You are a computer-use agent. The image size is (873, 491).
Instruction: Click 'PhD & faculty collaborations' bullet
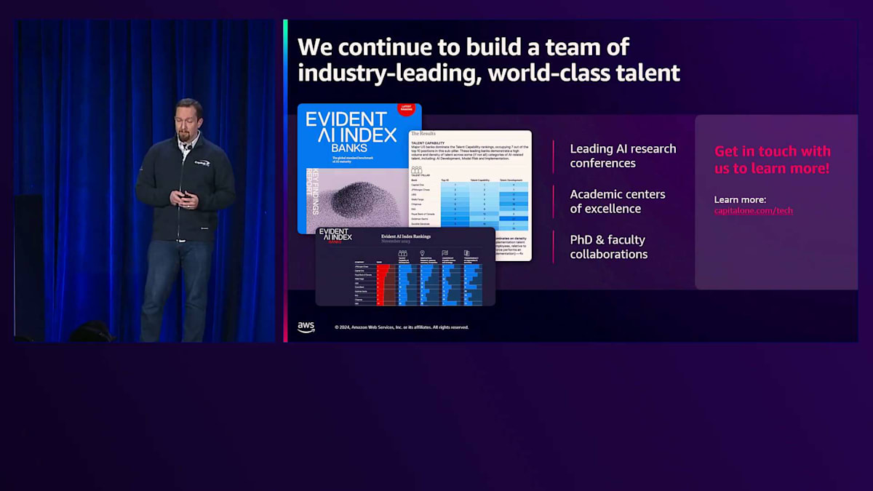[x=608, y=247]
